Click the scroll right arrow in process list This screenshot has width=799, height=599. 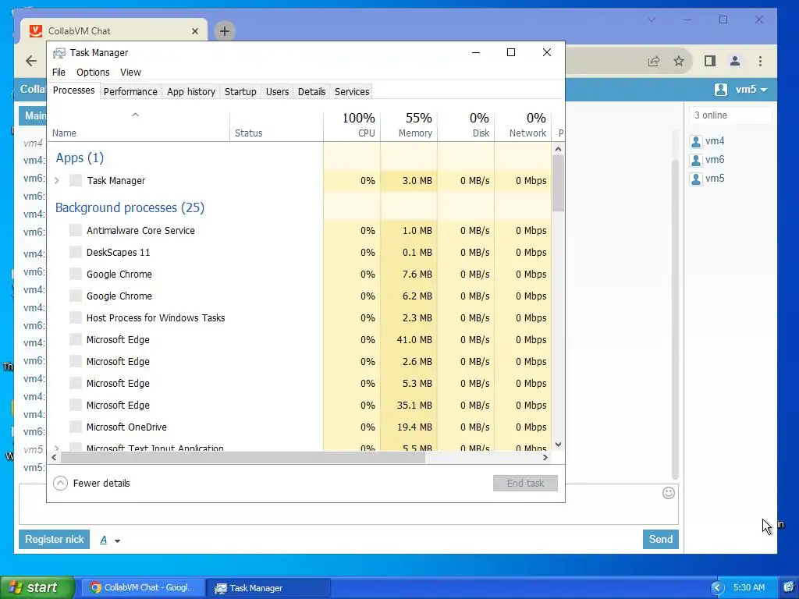pyautogui.click(x=545, y=457)
